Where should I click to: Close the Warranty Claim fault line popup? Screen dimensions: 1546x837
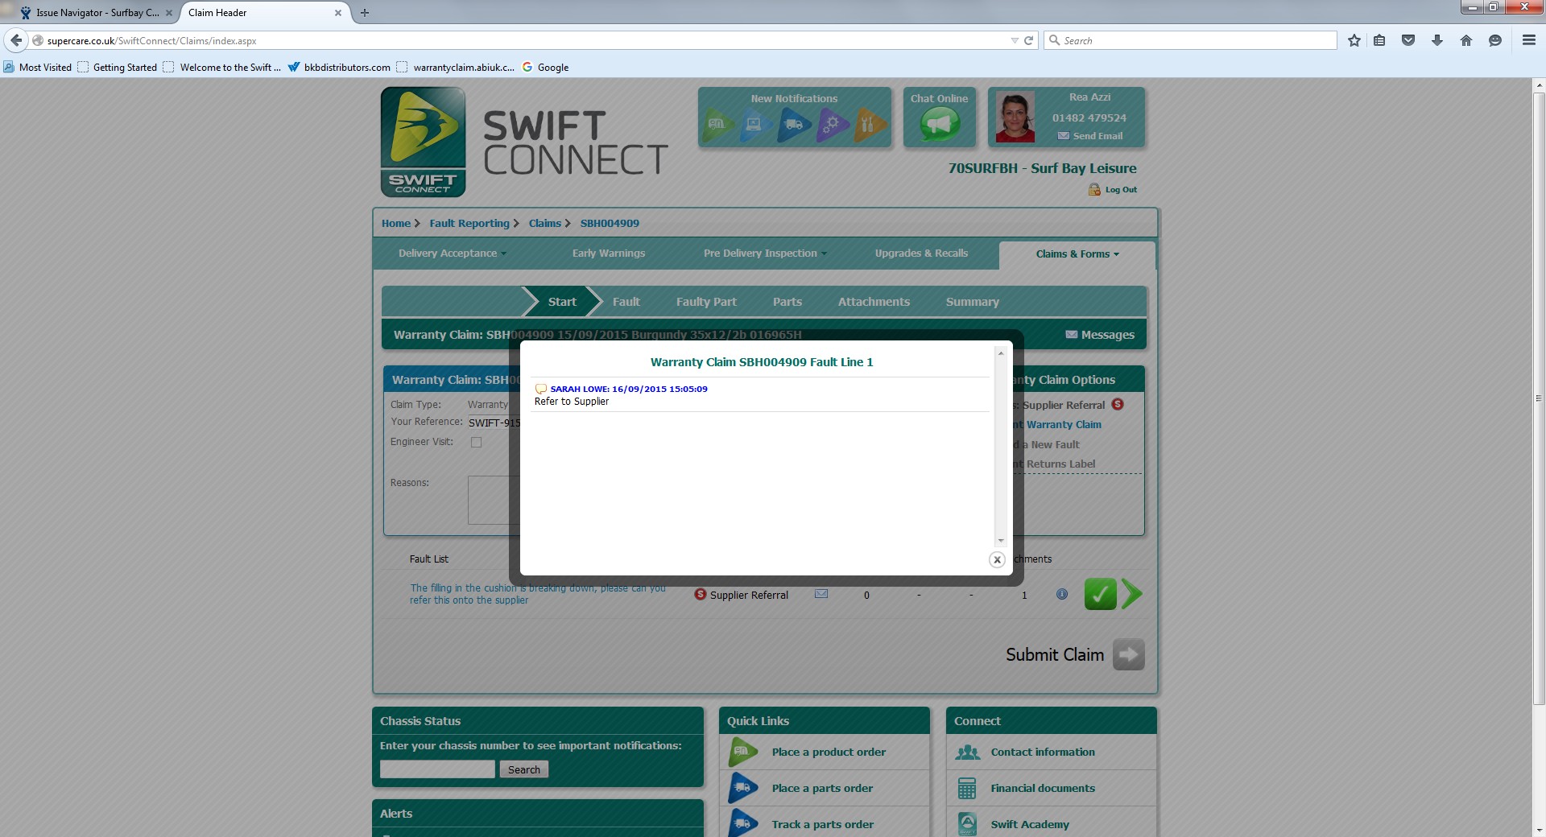(997, 560)
